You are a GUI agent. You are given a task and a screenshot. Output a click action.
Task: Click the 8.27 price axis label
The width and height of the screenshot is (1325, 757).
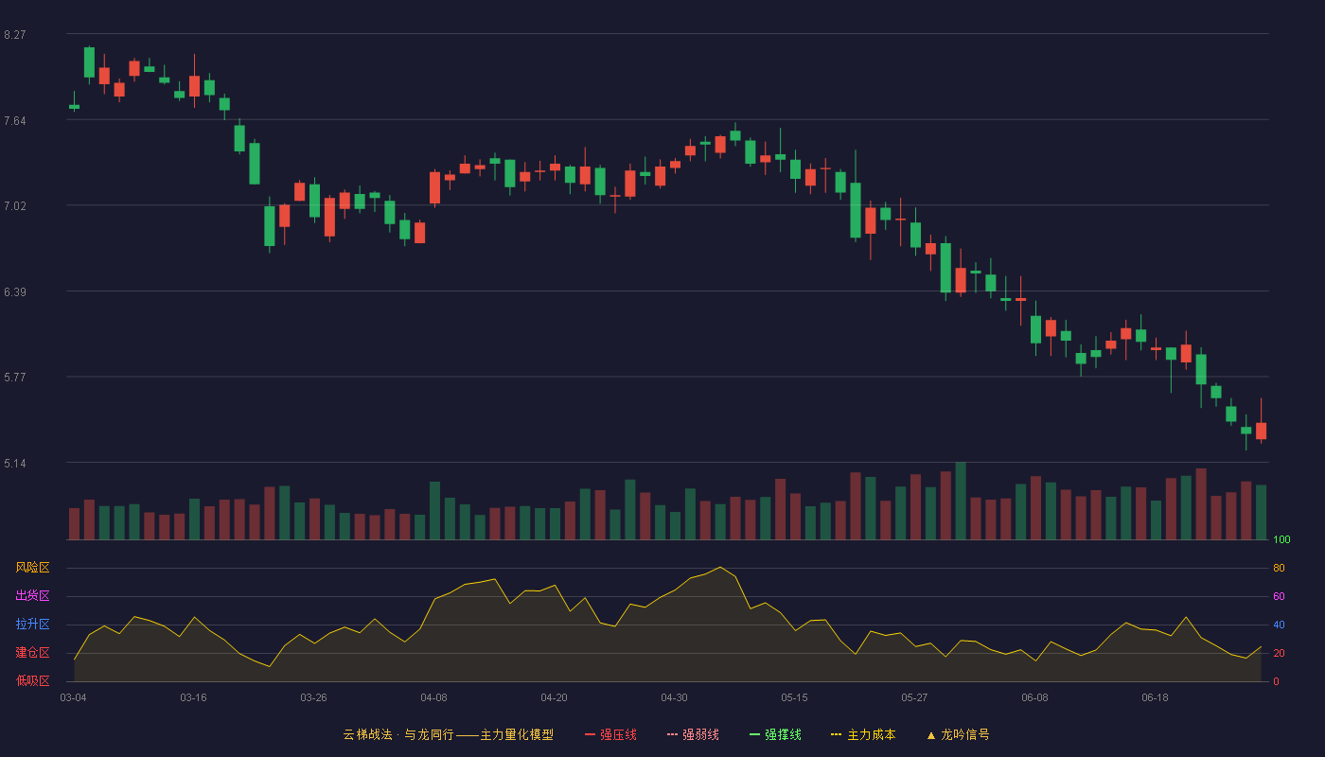15,35
